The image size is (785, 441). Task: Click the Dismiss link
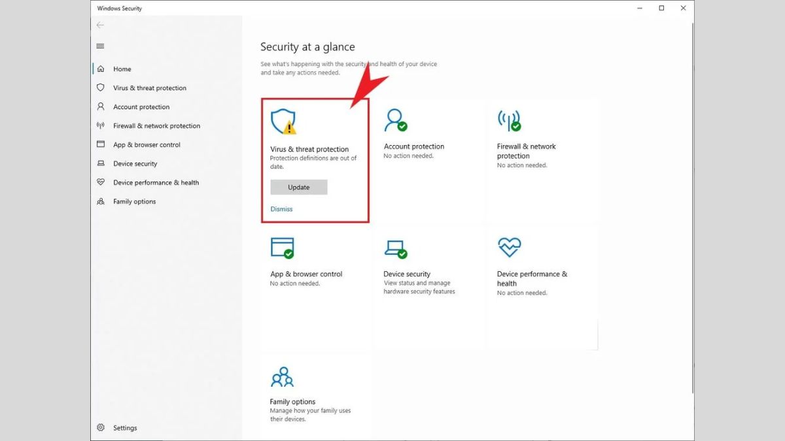281,209
